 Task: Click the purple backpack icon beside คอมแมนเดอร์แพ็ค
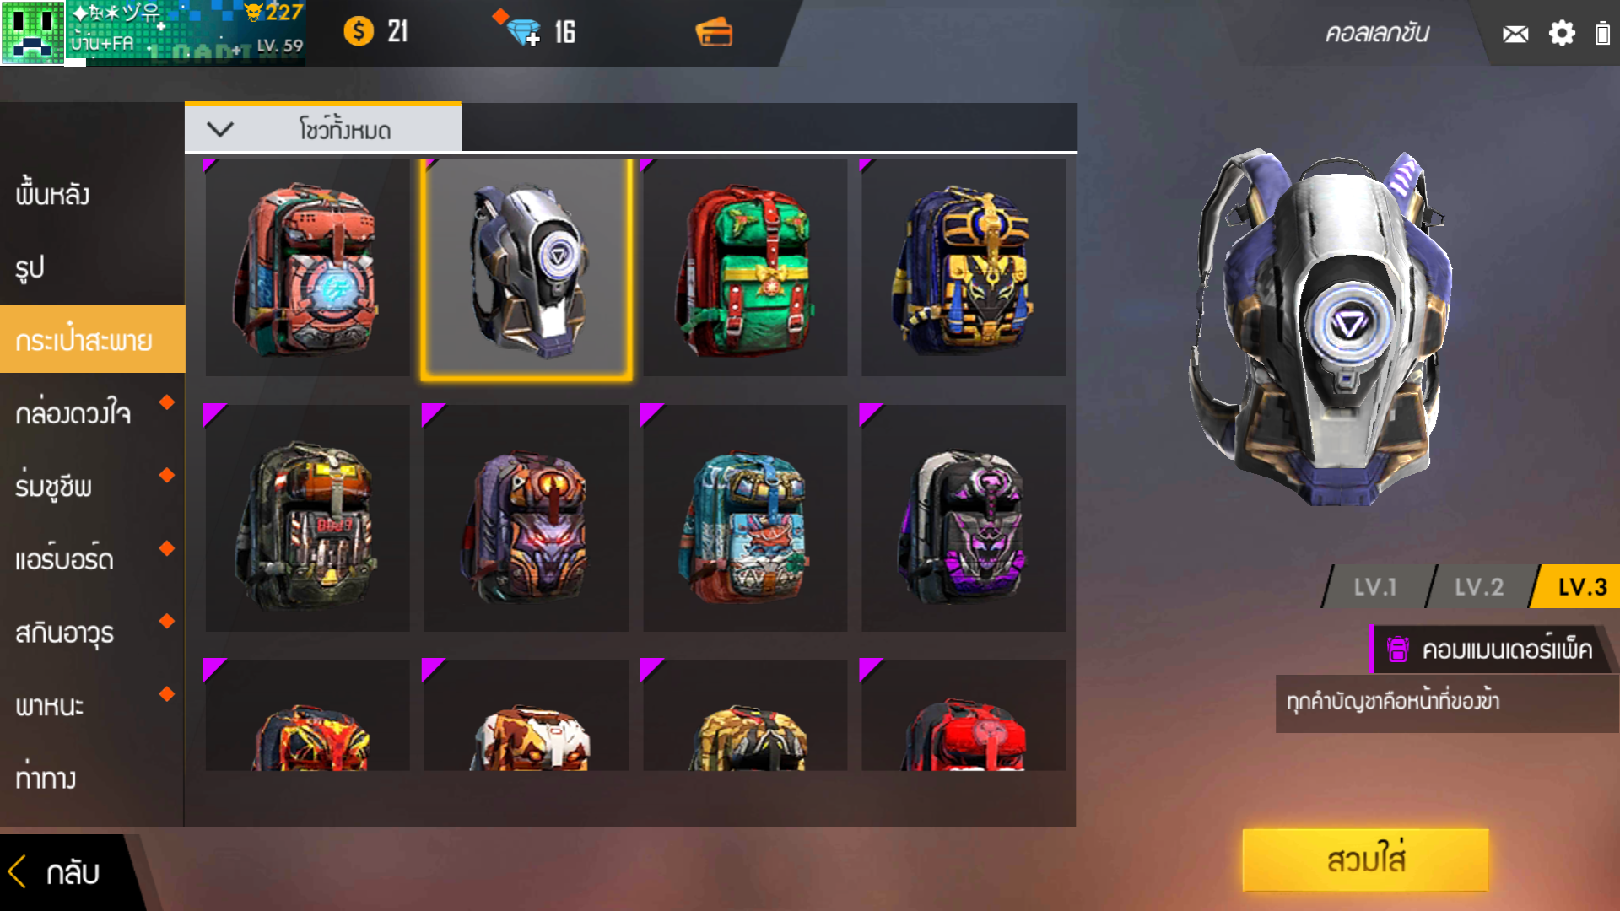1398,649
